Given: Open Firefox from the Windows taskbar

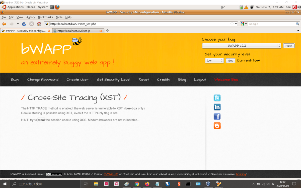Looking at the screenshot, I should pos(147,184).
